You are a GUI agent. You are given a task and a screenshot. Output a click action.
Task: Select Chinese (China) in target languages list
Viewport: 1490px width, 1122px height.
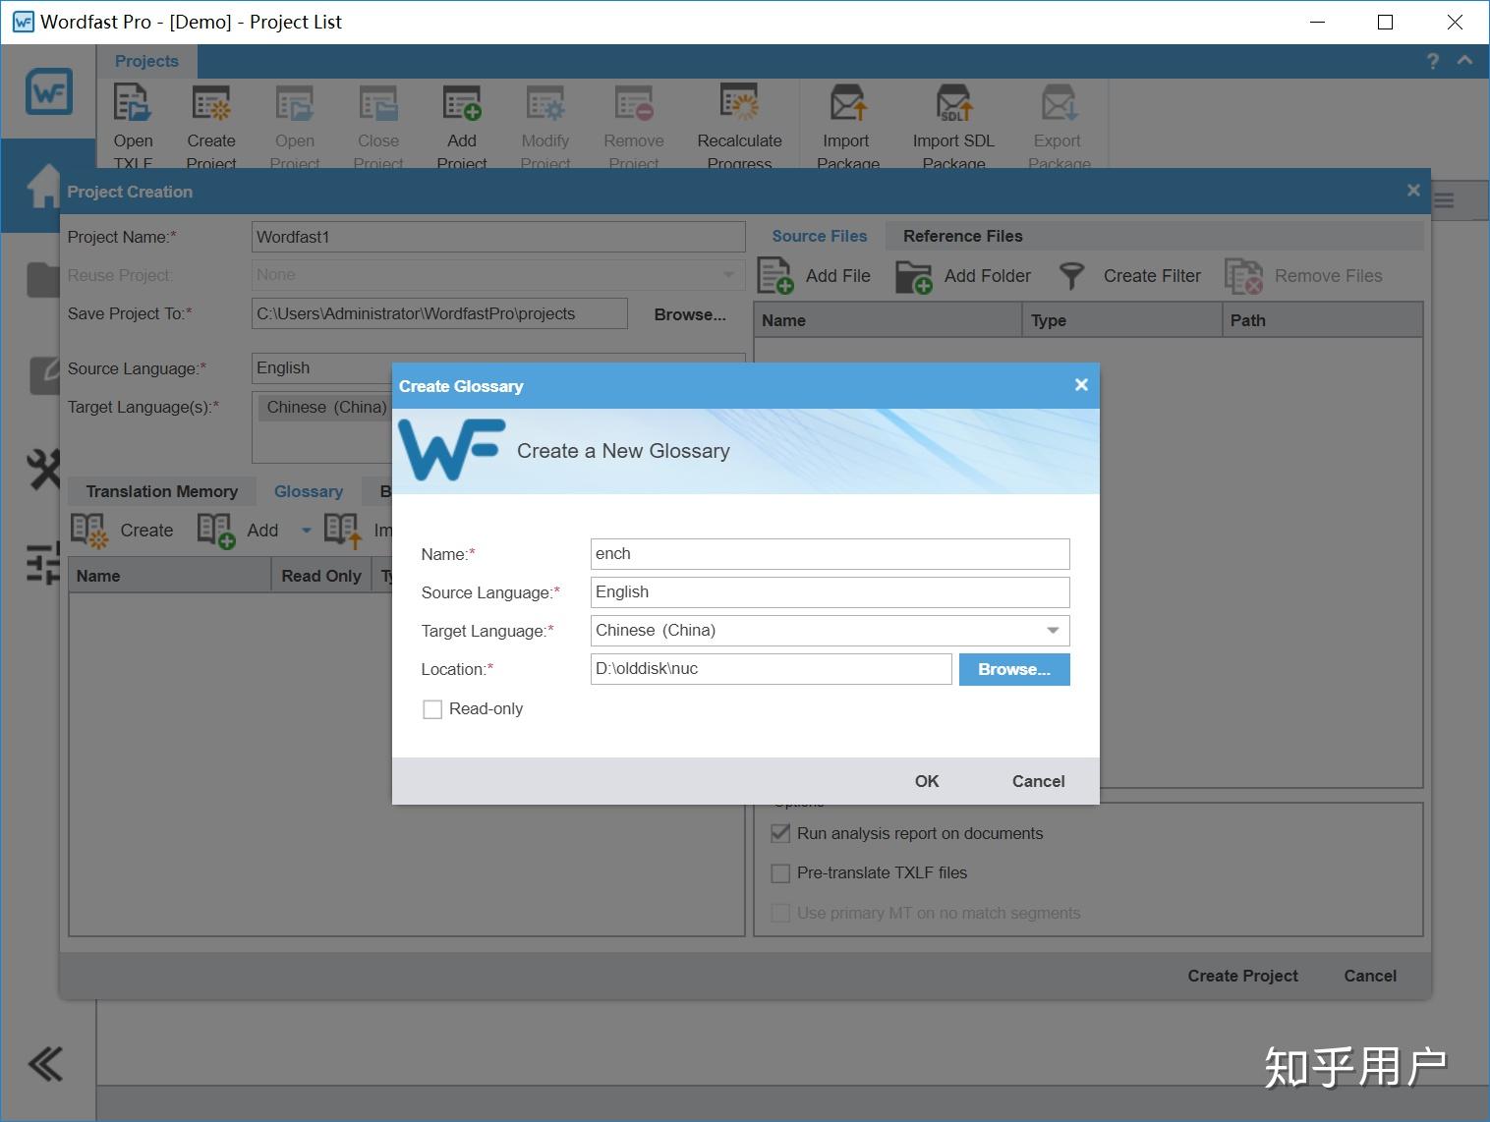click(326, 408)
